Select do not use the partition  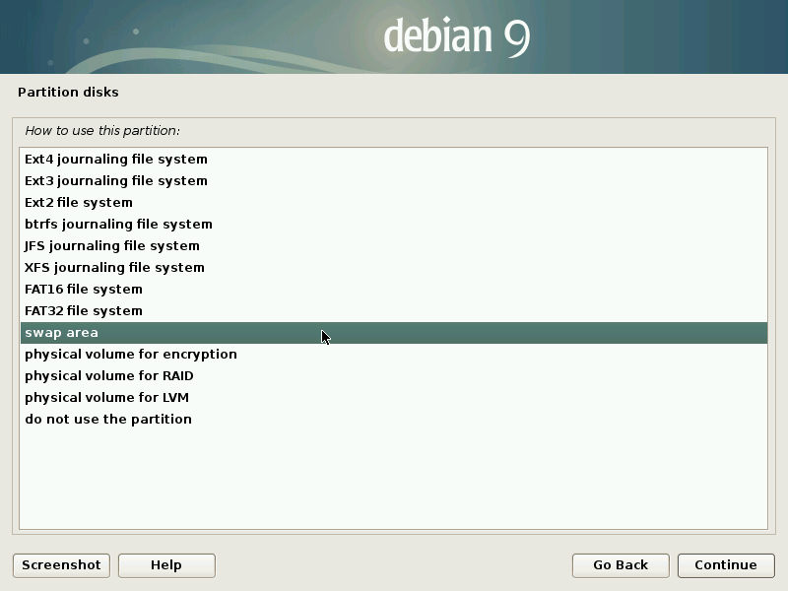click(108, 420)
